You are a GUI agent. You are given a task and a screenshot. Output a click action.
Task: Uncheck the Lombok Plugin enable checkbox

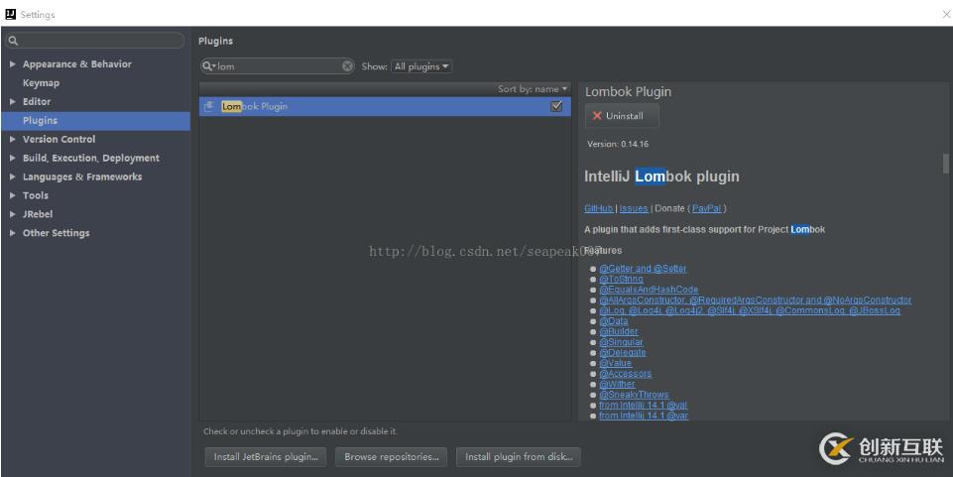[556, 106]
